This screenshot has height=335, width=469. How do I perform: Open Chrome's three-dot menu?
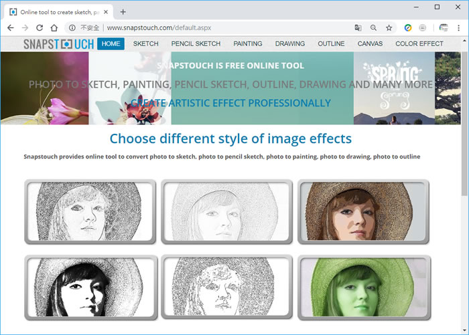click(459, 27)
